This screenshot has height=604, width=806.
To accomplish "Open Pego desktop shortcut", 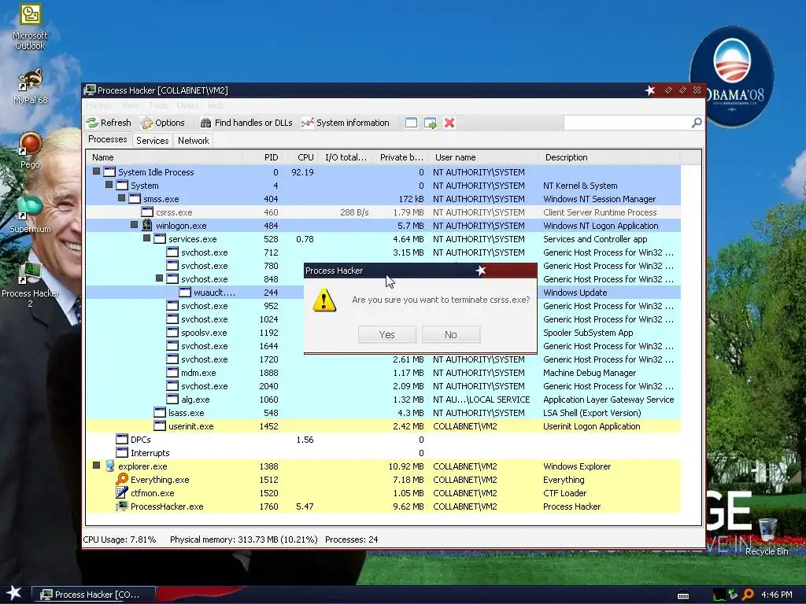I will (x=30, y=150).
